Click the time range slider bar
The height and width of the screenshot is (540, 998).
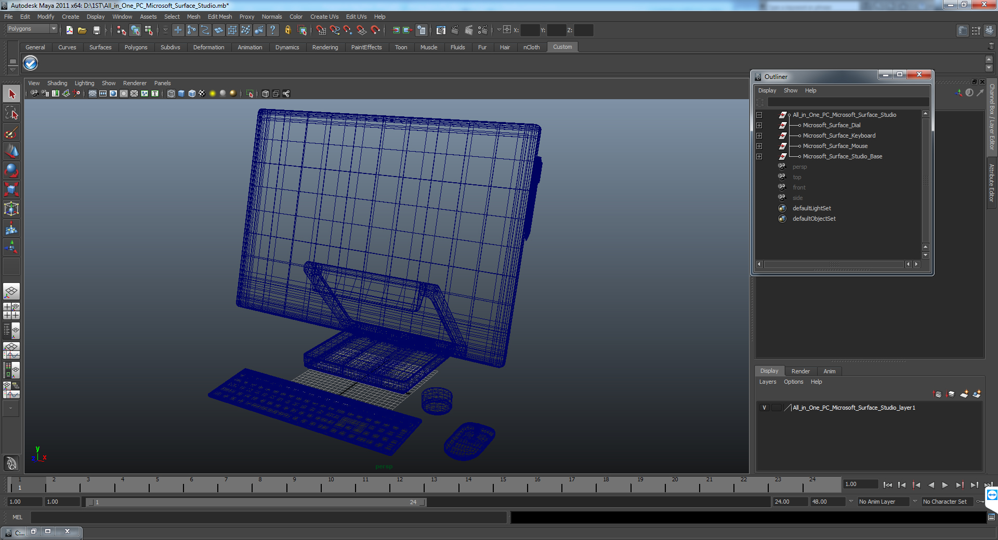256,502
